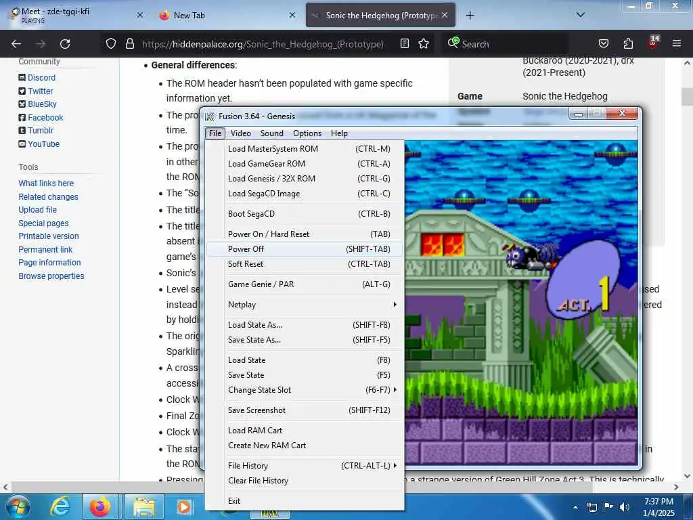The image size is (693, 520).
Task: Open Related changes link
Action: (48, 197)
